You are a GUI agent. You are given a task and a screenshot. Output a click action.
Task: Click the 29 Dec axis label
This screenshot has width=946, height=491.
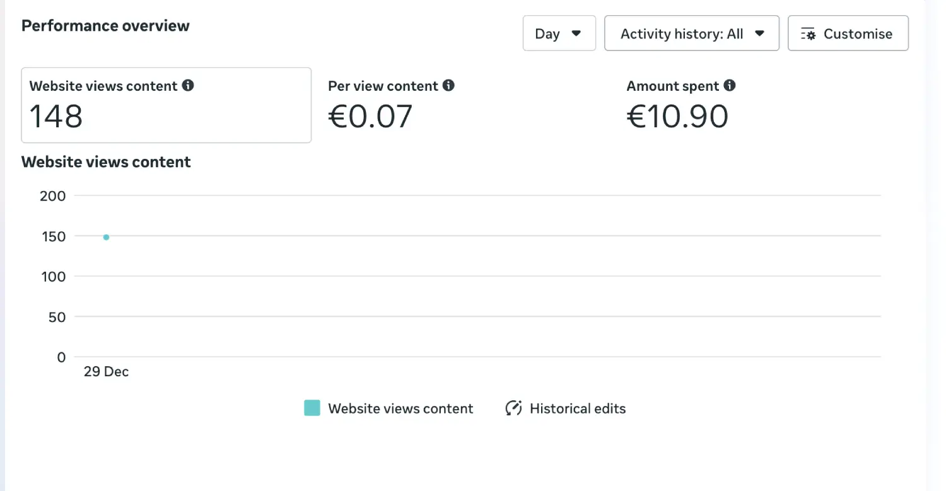[106, 372]
